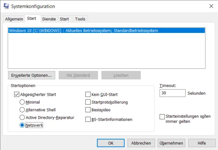The height and width of the screenshot is (150, 218).
Task: Open Erweiterte Optionen dialog
Action: point(31,75)
